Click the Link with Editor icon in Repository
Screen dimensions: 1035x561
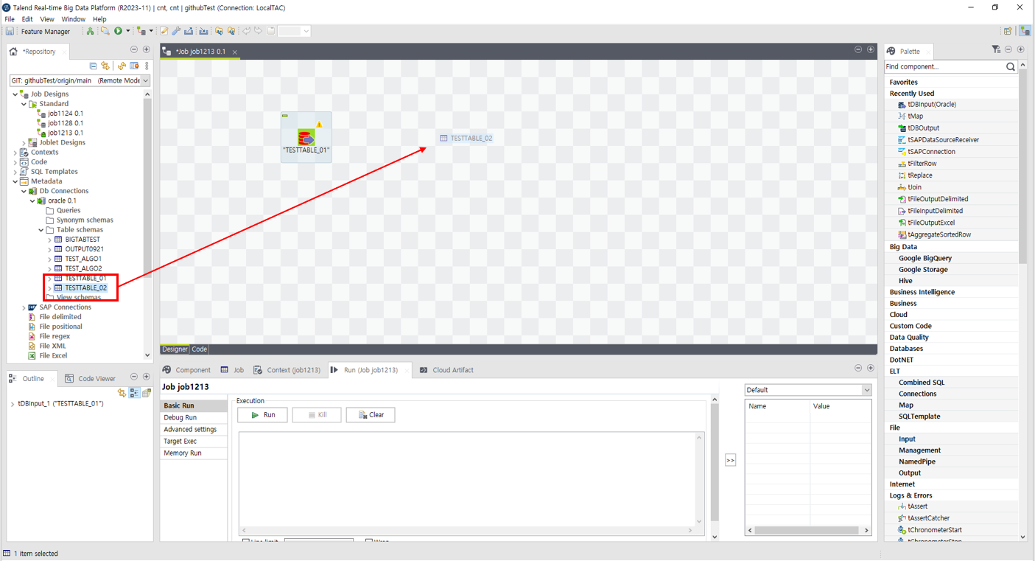click(105, 66)
